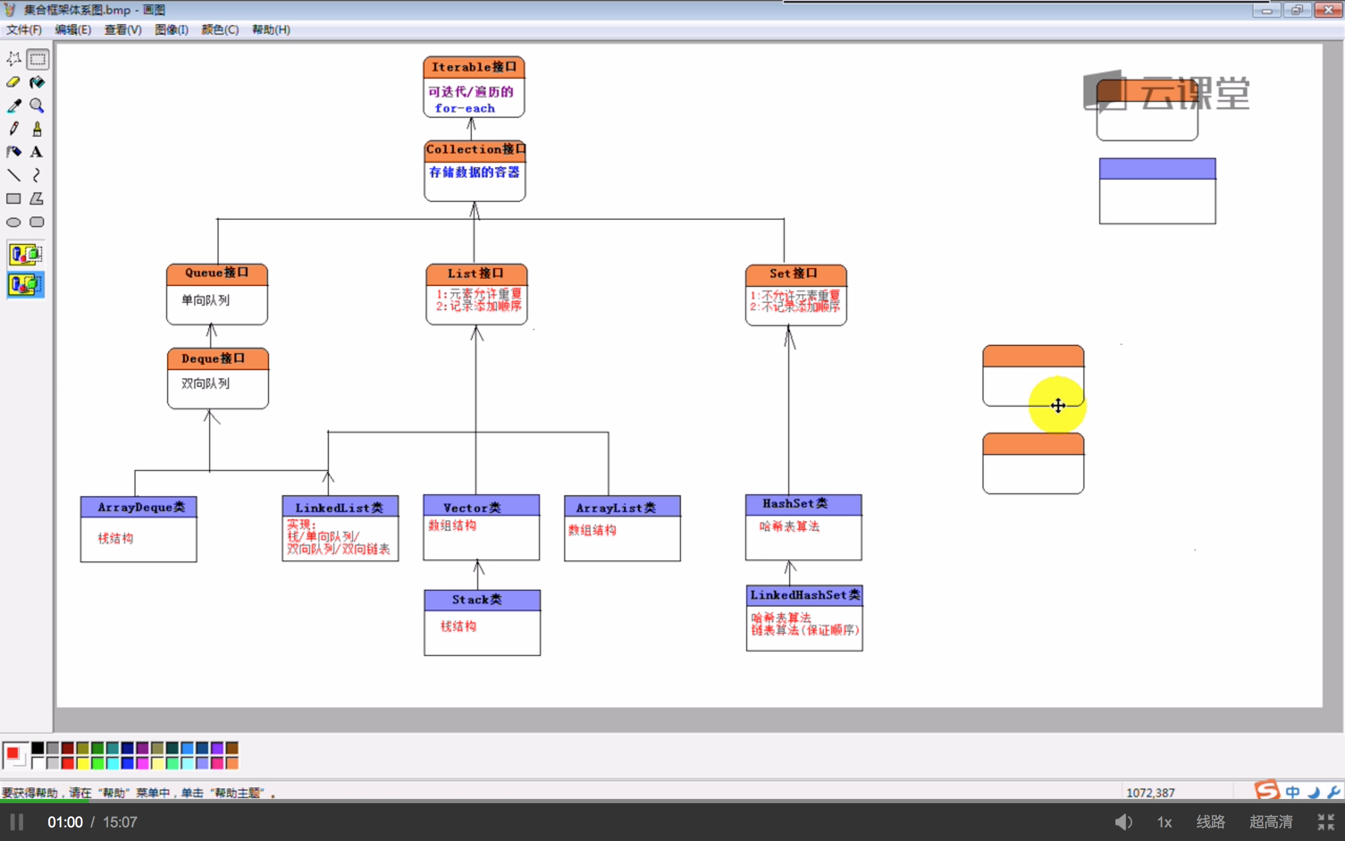Choose the Ellipse shape tool
This screenshot has width=1345, height=841.
[13, 222]
